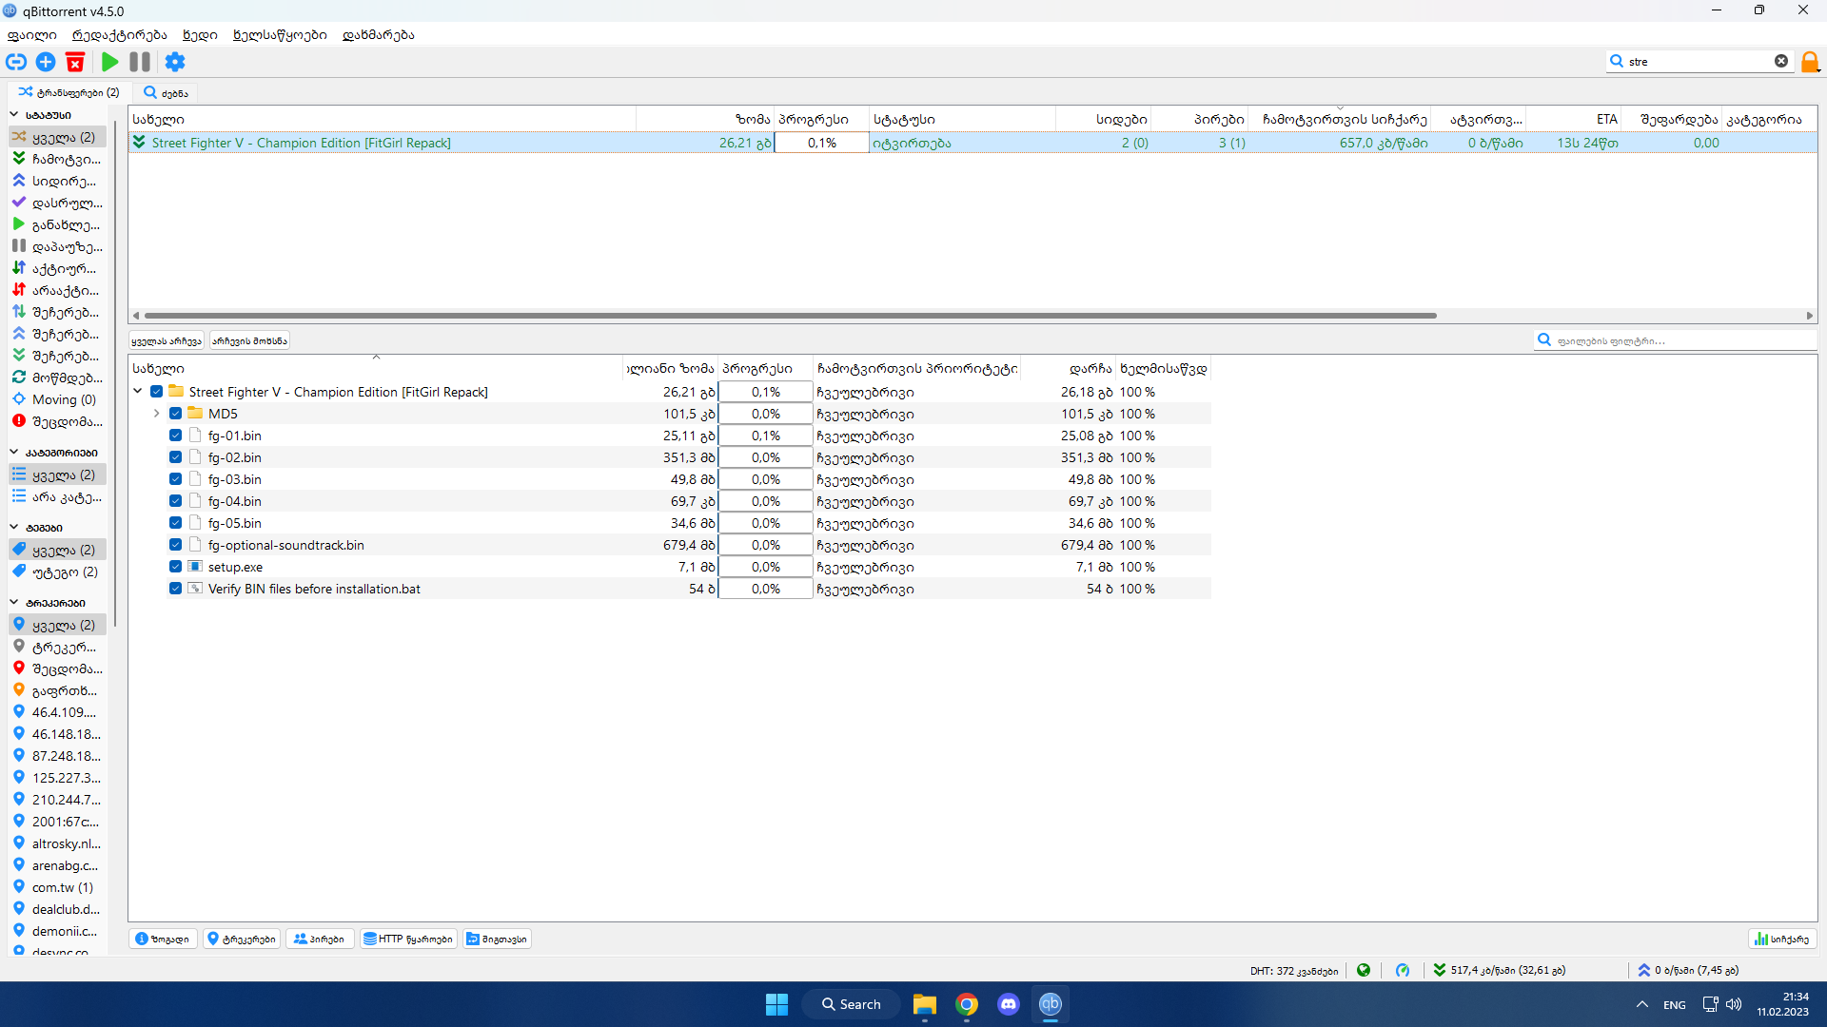This screenshot has width=1827, height=1027.
Task: Toggle checkbox for the Street Fighter V folder
Action: 157,392
